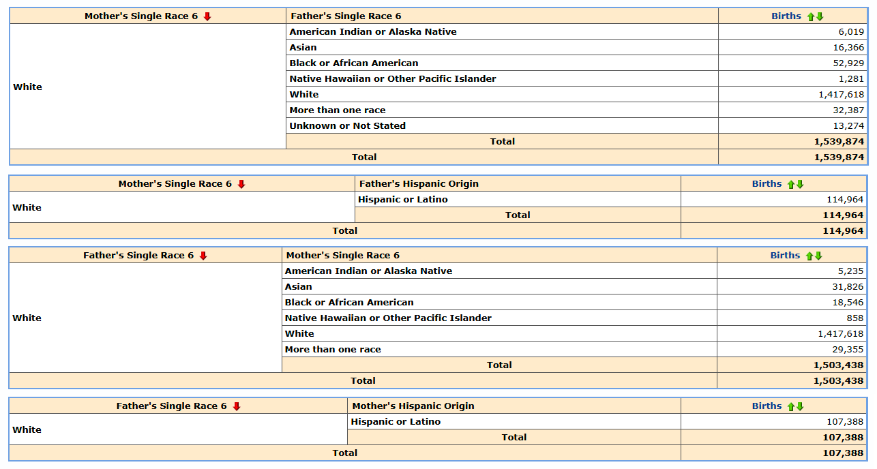Sort Births ascending in Father's Hispanic Origin table
Viewport: 877px width, 469px height.
[791, 184]
